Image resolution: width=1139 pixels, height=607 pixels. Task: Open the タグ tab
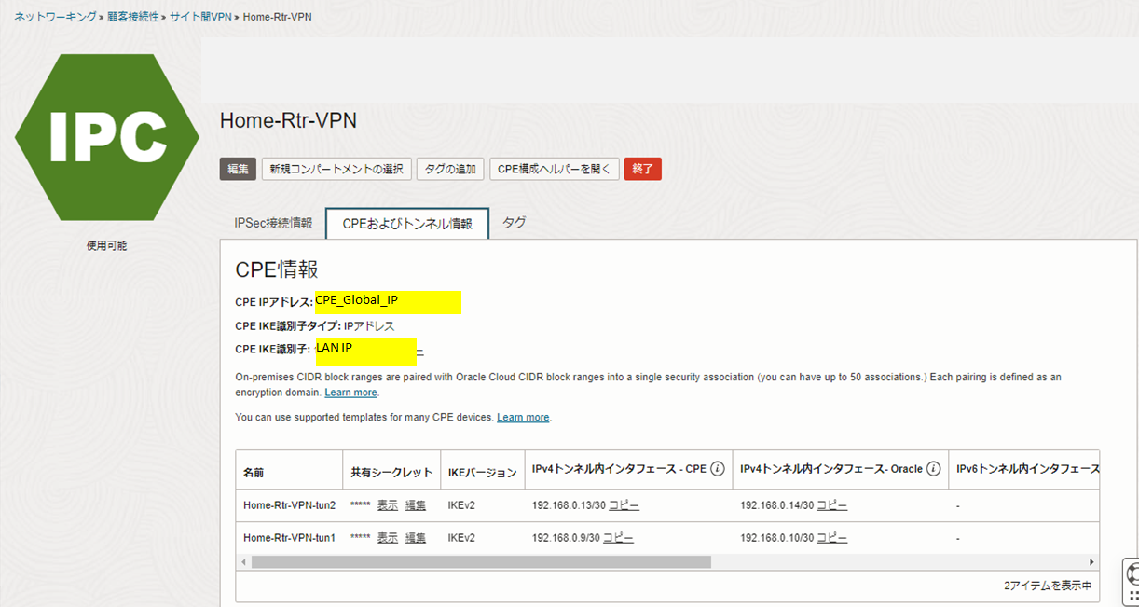pyautogui.click(x=512, y=223)
